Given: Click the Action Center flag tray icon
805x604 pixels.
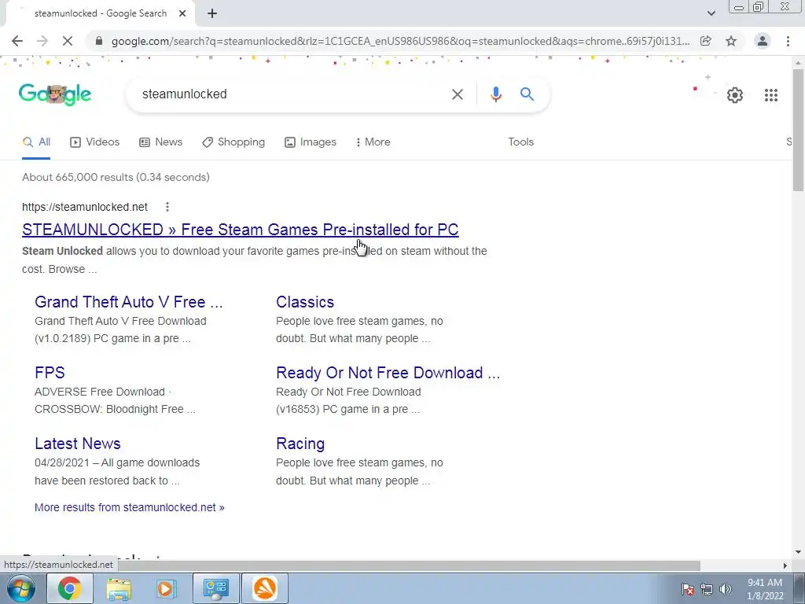Looking at the screenshot, I should (x=688, y=589).
